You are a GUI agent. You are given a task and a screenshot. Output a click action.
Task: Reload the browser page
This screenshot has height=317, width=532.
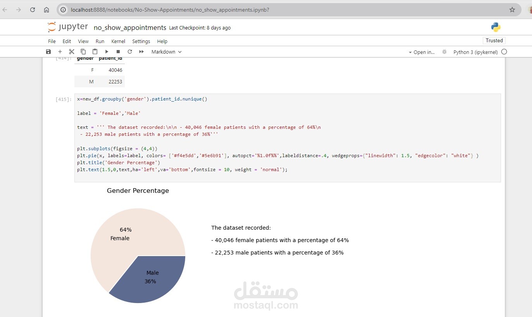pos(33,10)
